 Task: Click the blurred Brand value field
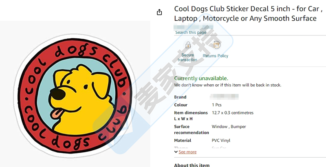(x=224, y=97)
